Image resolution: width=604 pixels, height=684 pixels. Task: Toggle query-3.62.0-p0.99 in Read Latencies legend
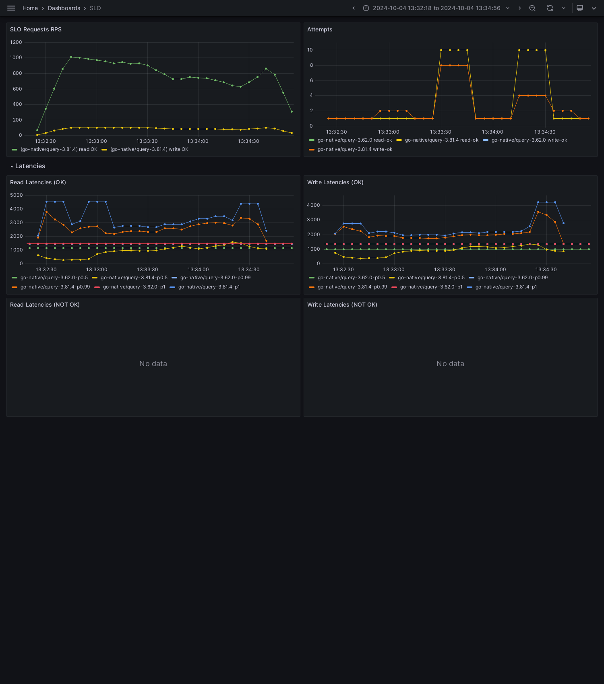pos(215,278)
